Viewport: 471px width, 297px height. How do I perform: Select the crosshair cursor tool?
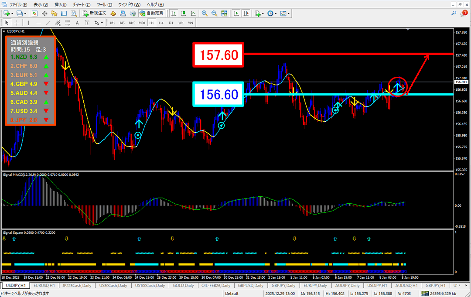click(x=17, y=23)
